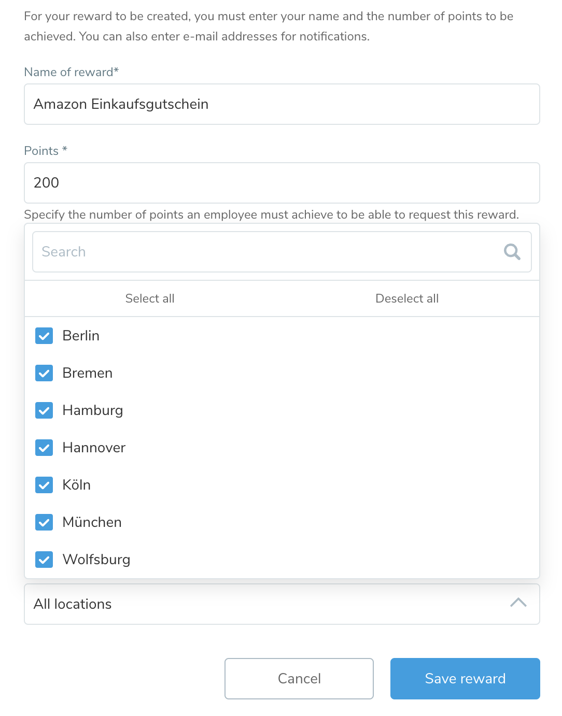The image size is (562, 716).
Task: Click the All locations dropdown field
Action: click(259, 604)
